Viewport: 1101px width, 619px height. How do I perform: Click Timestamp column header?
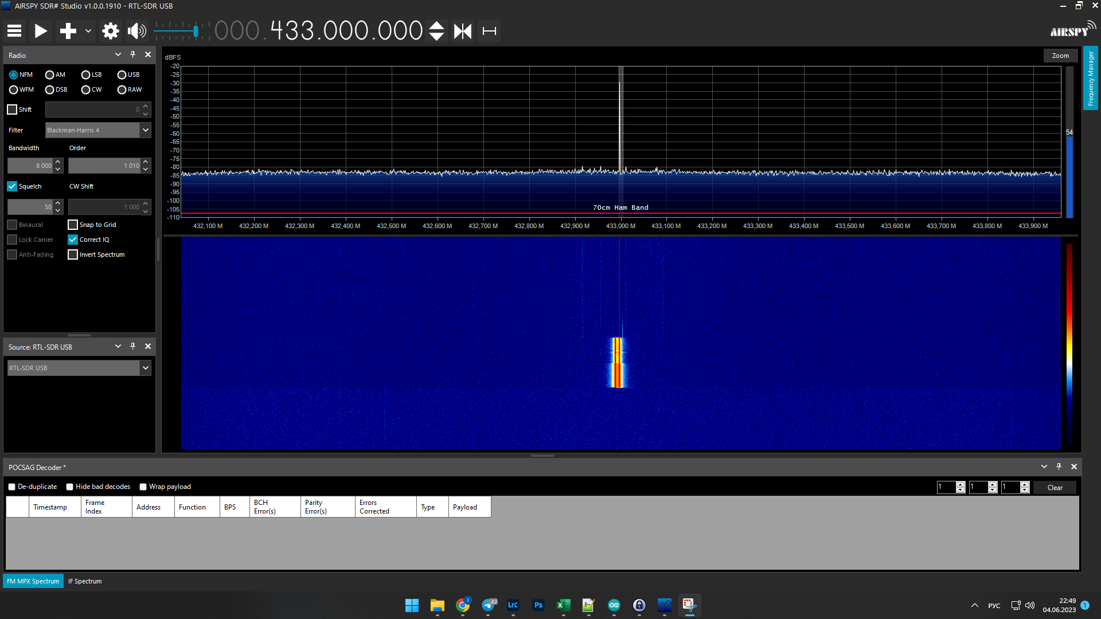pos(55,507)
